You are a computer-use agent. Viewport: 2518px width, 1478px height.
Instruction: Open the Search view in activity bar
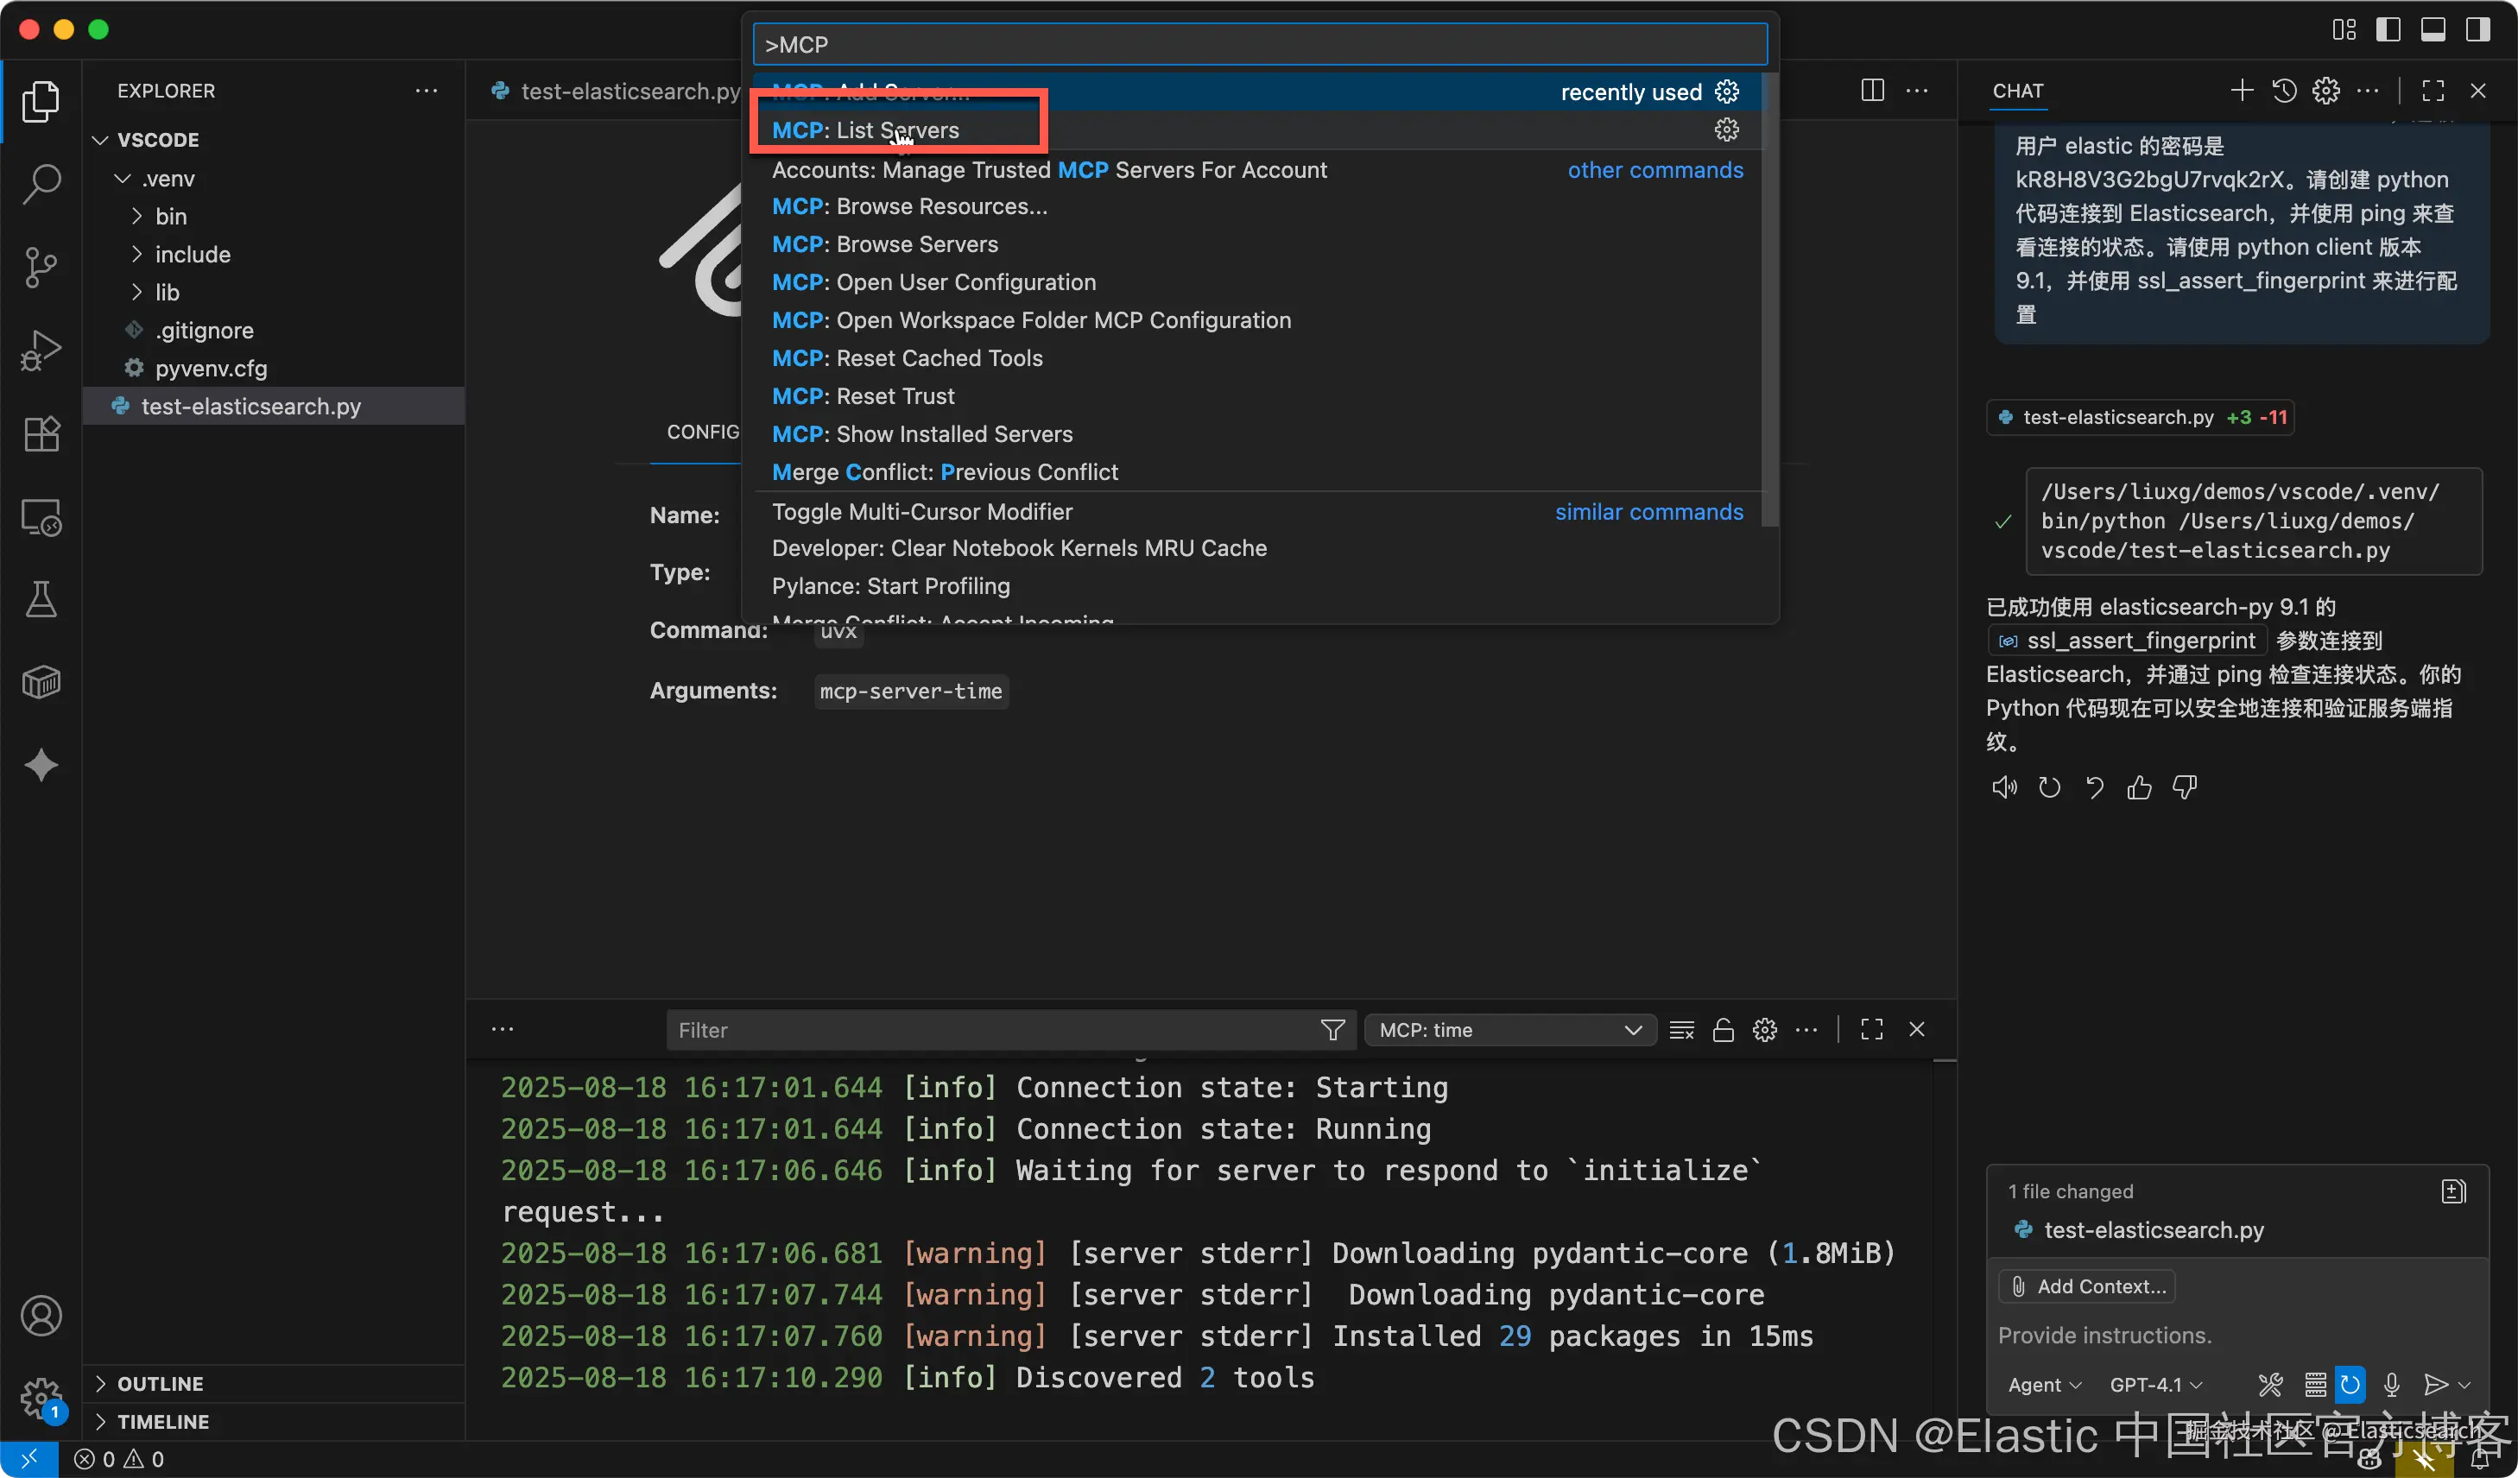[x=41, y=184]
